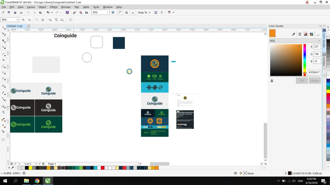This screenshot has height=185, width=330.
Task: Add a new page with the page icon
Action: click(12, 164)
